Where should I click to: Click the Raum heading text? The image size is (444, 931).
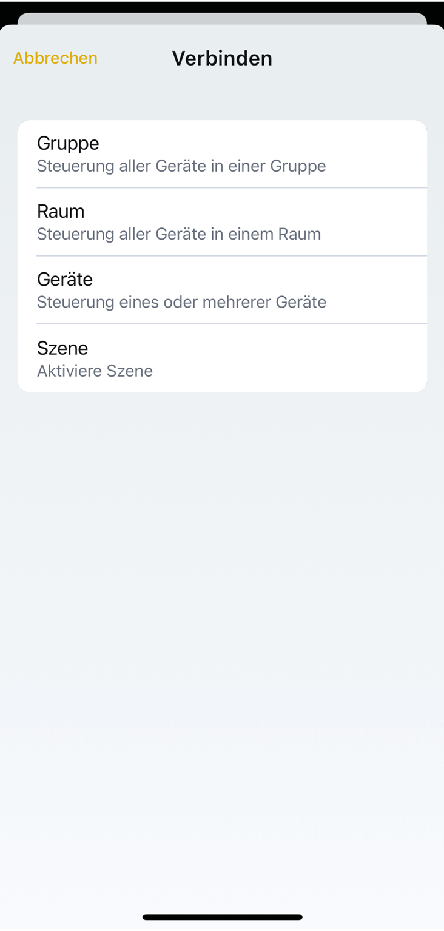tap(61, 211)
